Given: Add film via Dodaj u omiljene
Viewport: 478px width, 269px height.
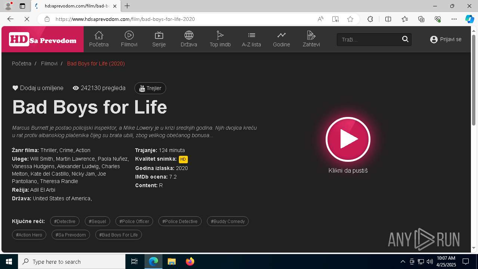Looking at the screenshot, I should tap(38, 88).
